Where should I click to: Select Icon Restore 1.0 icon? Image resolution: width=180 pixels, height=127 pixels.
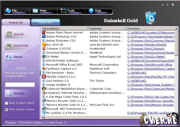[x=44, y=81]
